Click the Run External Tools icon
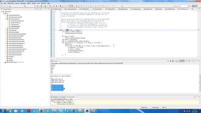 [45, 6]
